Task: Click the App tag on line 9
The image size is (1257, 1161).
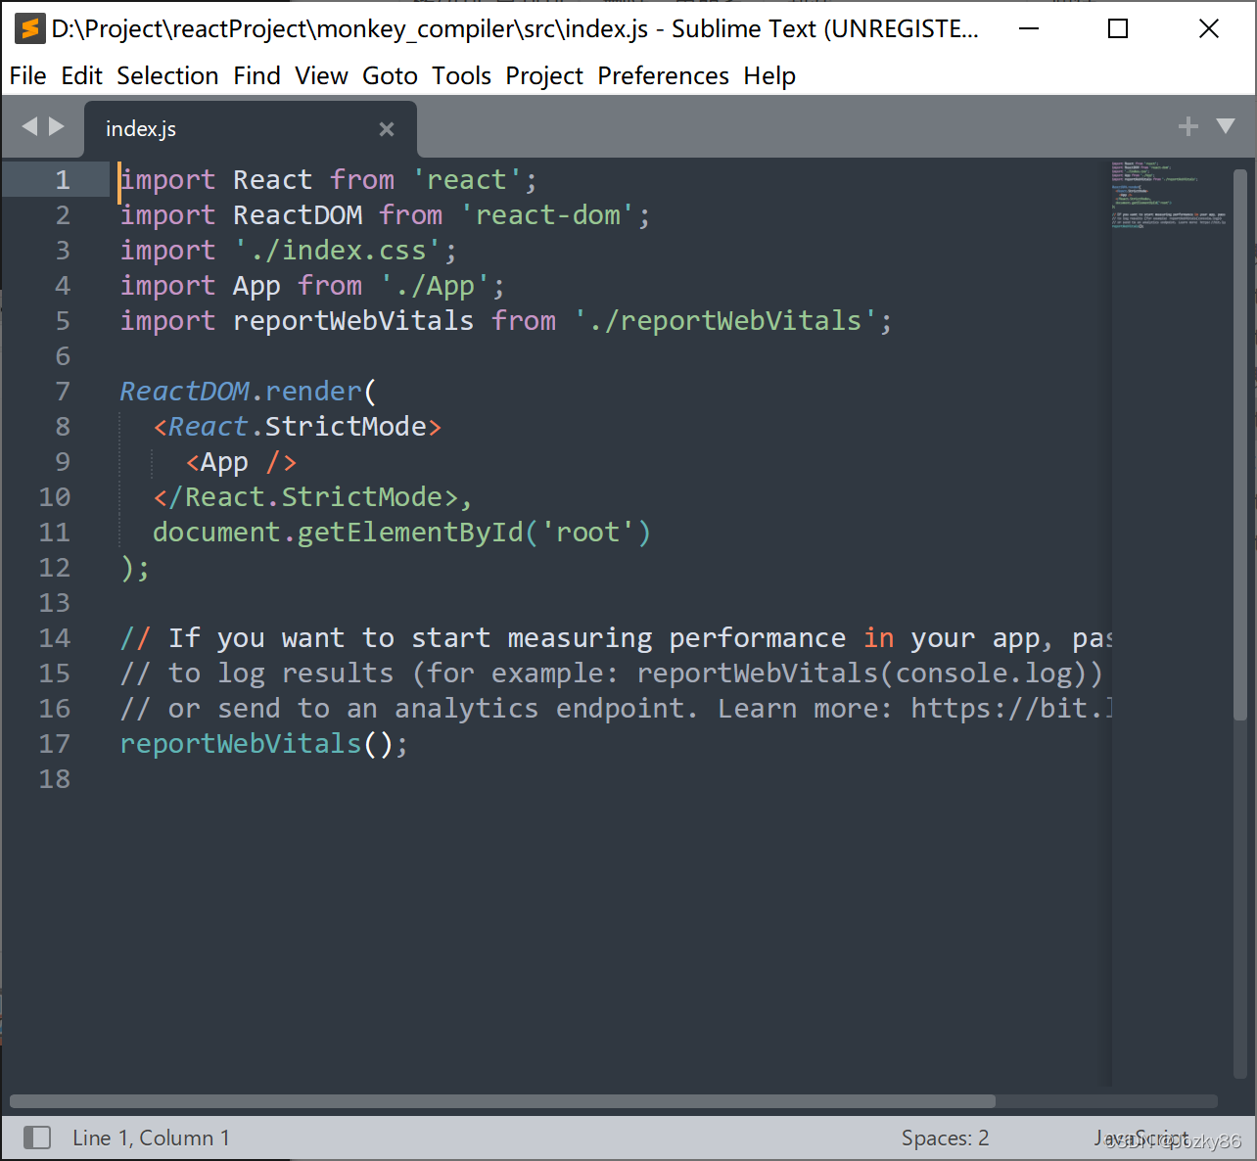Action: [224, 462]
